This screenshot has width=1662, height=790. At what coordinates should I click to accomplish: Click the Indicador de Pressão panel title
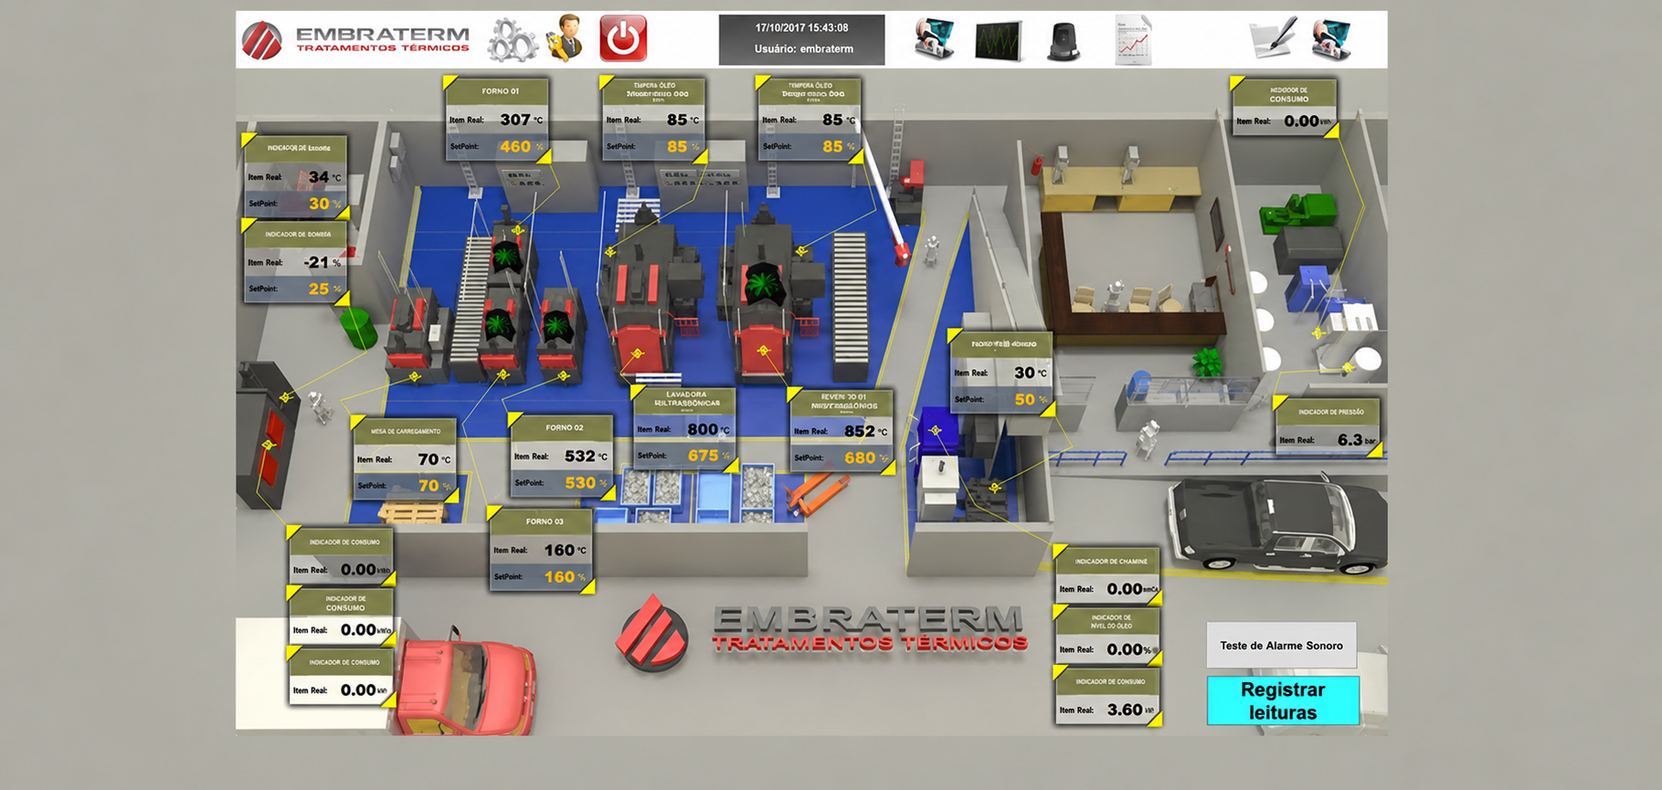tap(1331, 412)
